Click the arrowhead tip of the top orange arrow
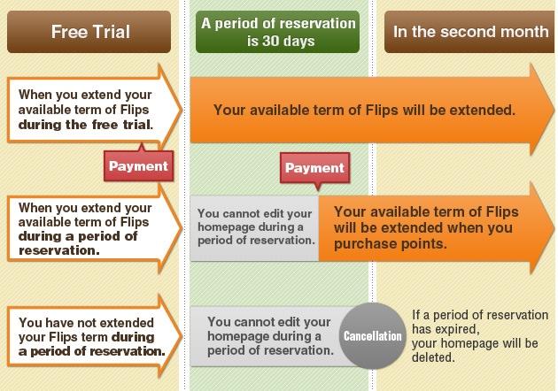This screenshot has height=391, width=558. (546, 110)
